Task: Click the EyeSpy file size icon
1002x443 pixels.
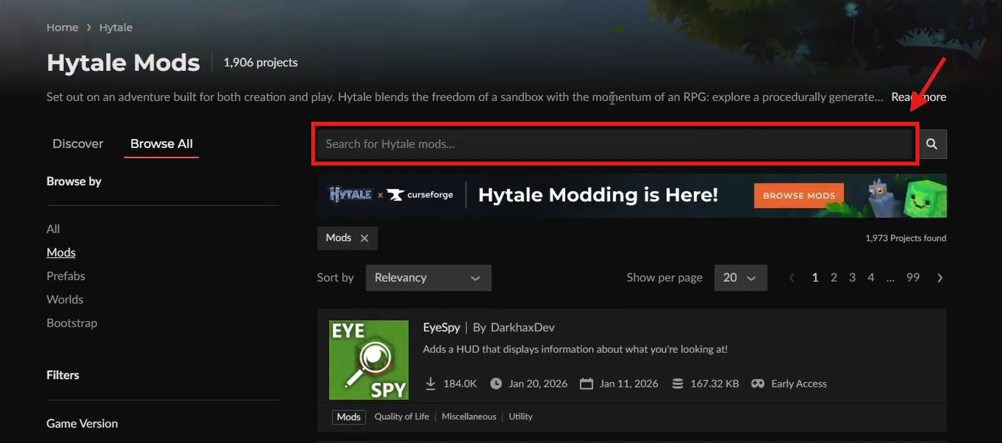Action: click(678, 384)
